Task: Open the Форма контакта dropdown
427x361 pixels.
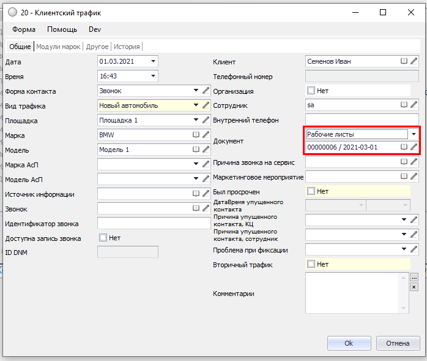Action: pyautogui.click(x=196, y=91)
